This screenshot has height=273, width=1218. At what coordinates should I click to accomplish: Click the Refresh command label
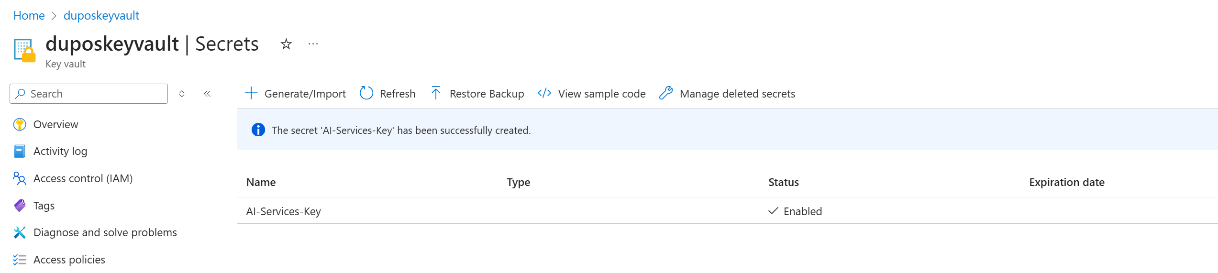pos(398,94)
